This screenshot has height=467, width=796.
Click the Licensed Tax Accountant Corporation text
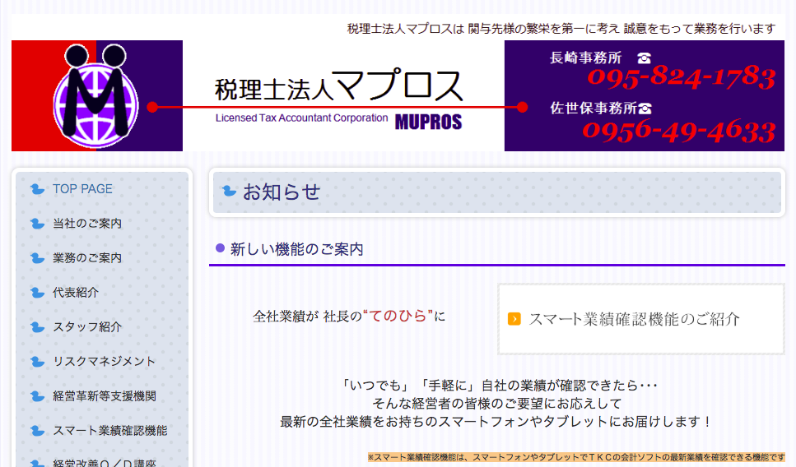301,118
